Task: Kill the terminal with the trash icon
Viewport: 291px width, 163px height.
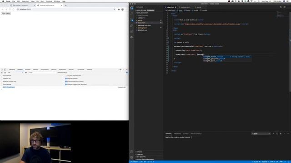Action: 281,134
